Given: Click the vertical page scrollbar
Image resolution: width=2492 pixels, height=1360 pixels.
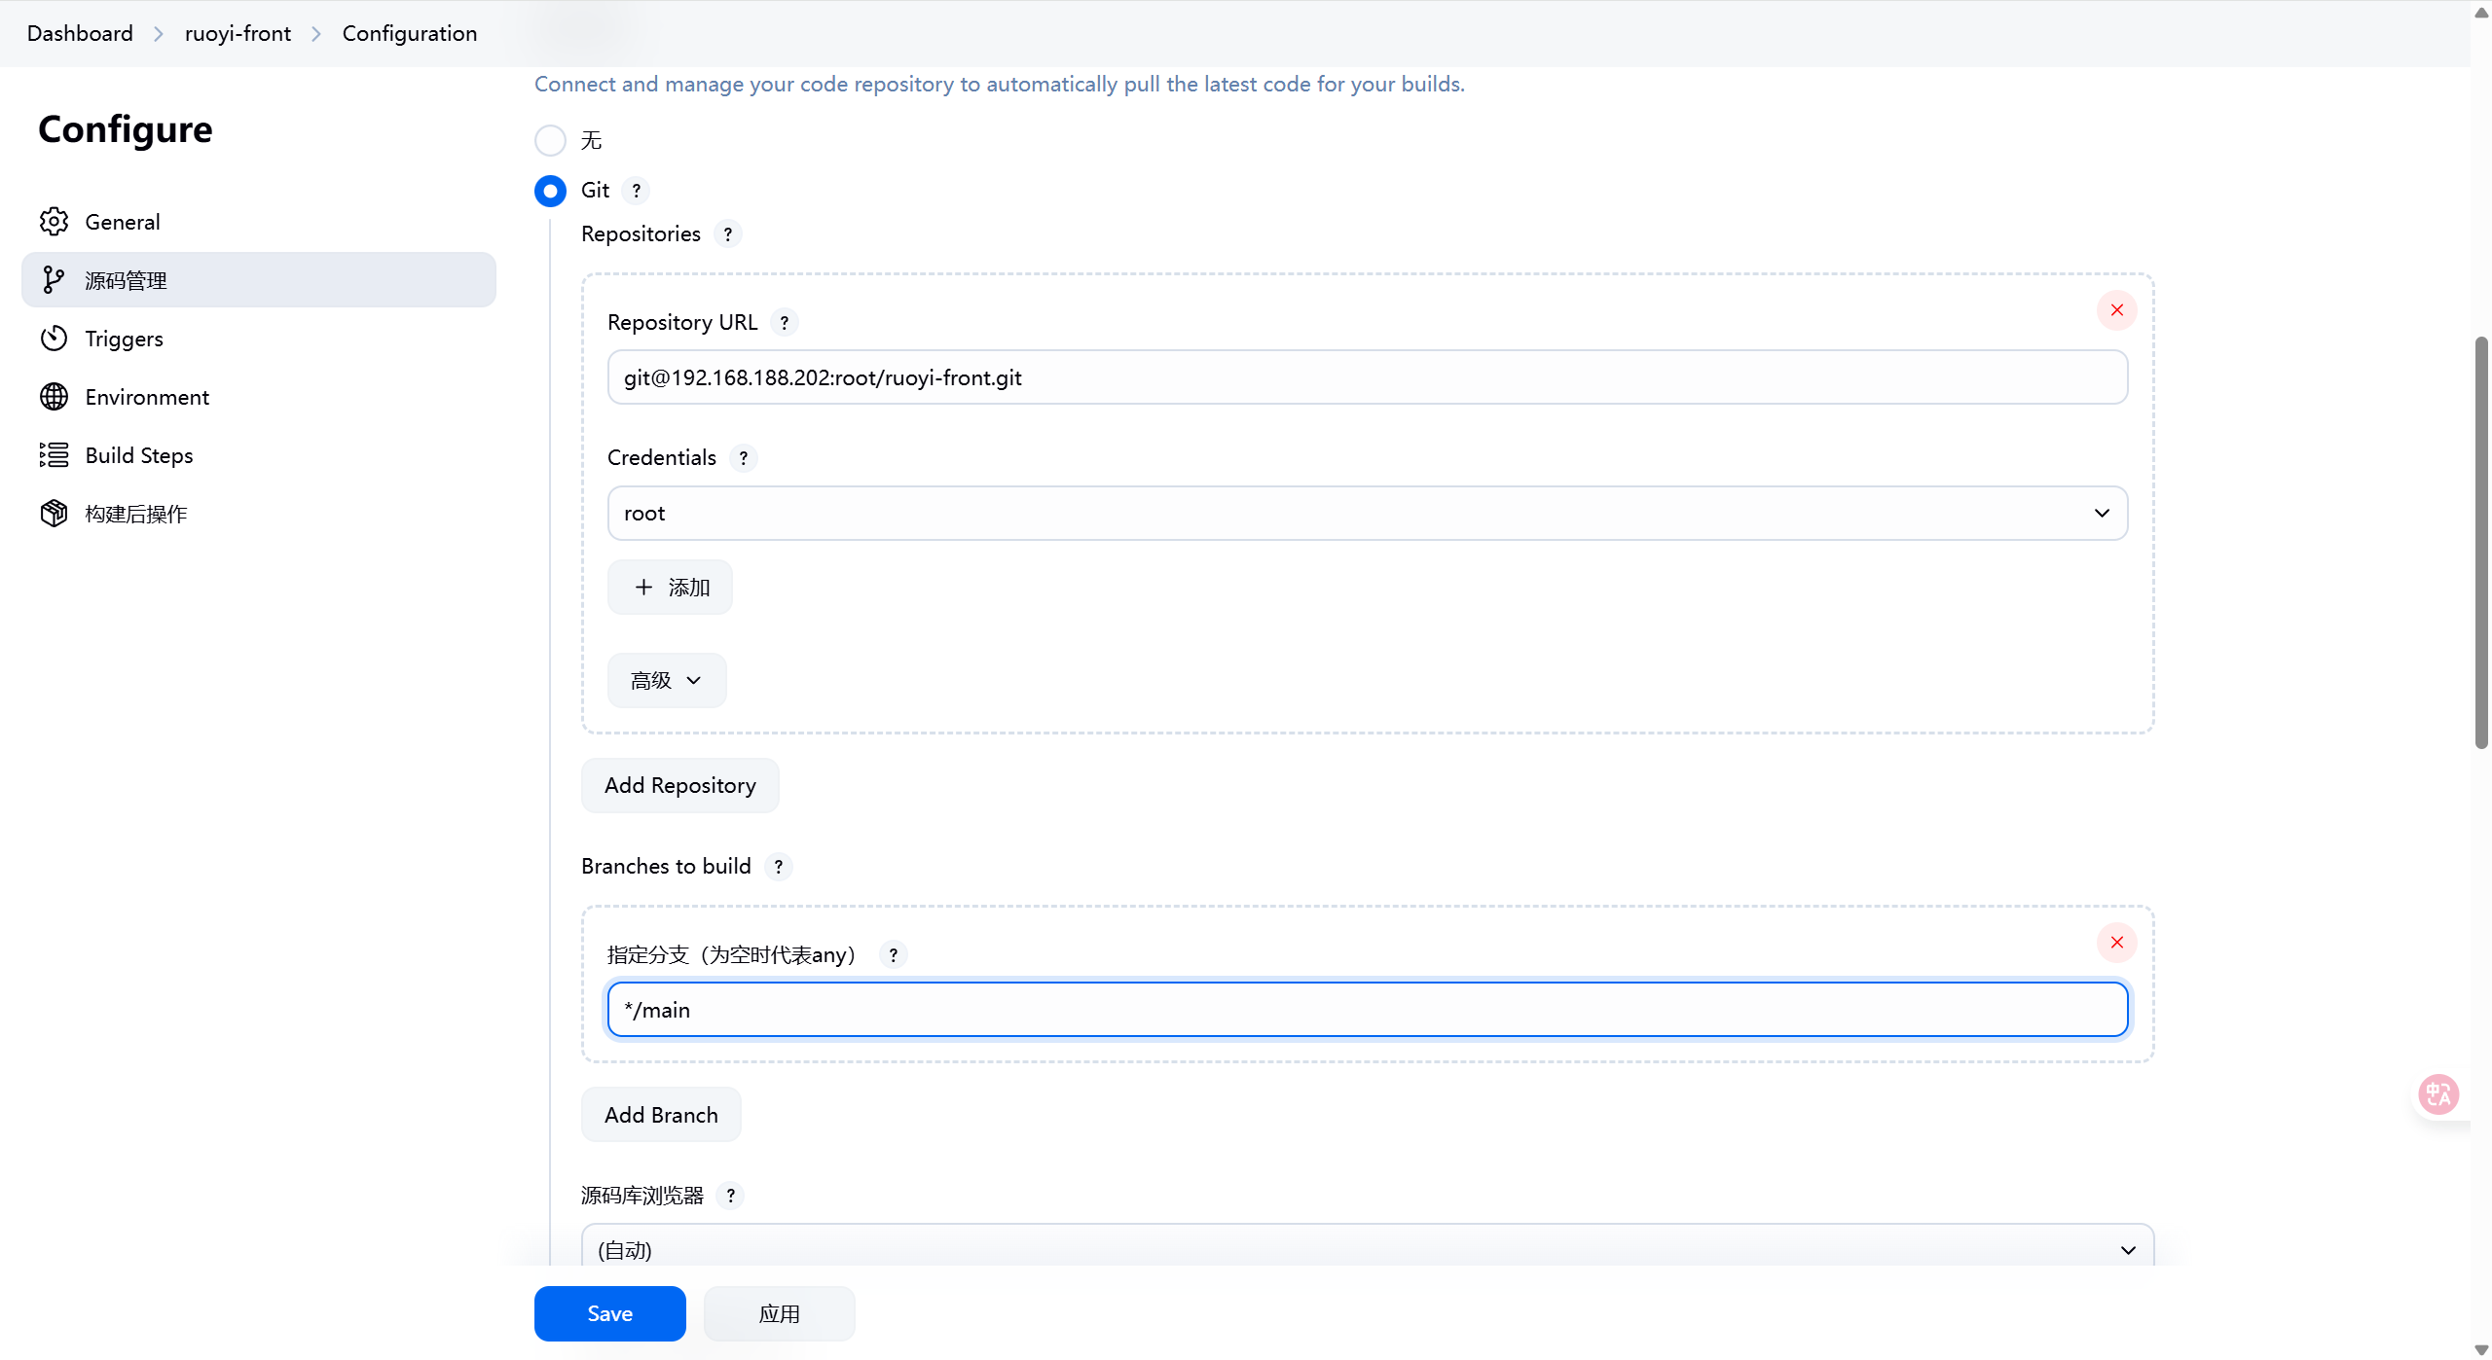Looking at the screenshot, I should [x=2480, y=542].
